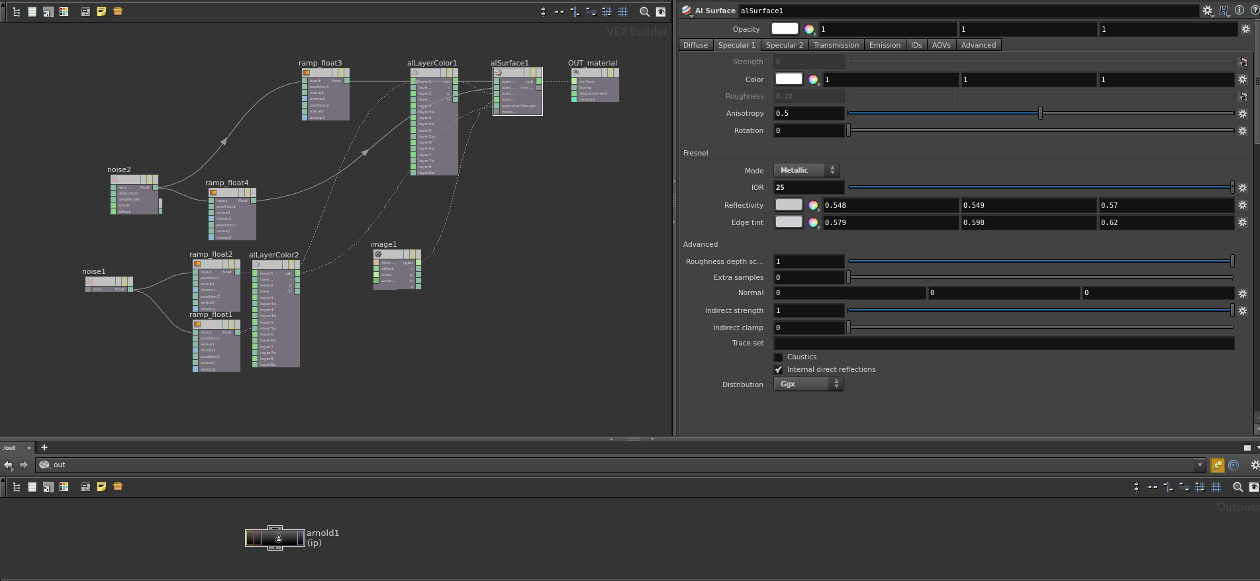
Task: Click the Reflectivity color swatch
Action: coord(789,204)
